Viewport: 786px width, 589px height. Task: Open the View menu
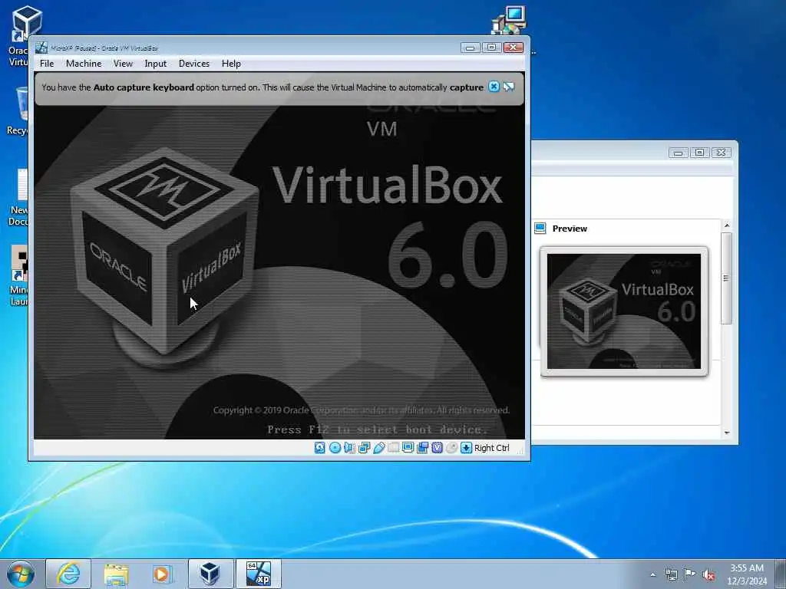(123, 64)
